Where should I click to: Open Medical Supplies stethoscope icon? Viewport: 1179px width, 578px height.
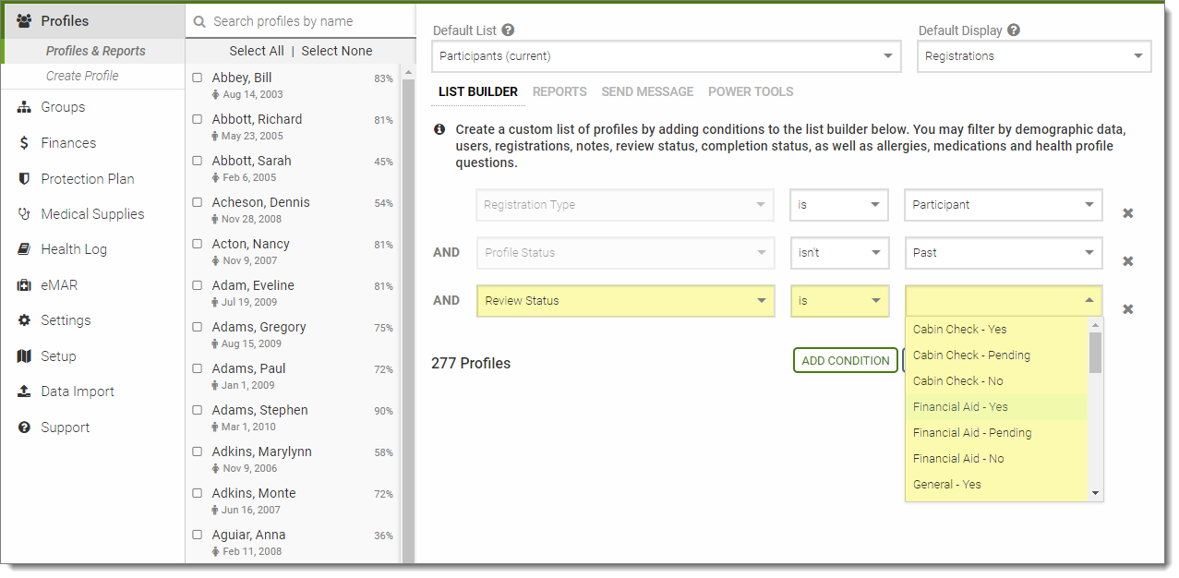click(x=24, y=214)
